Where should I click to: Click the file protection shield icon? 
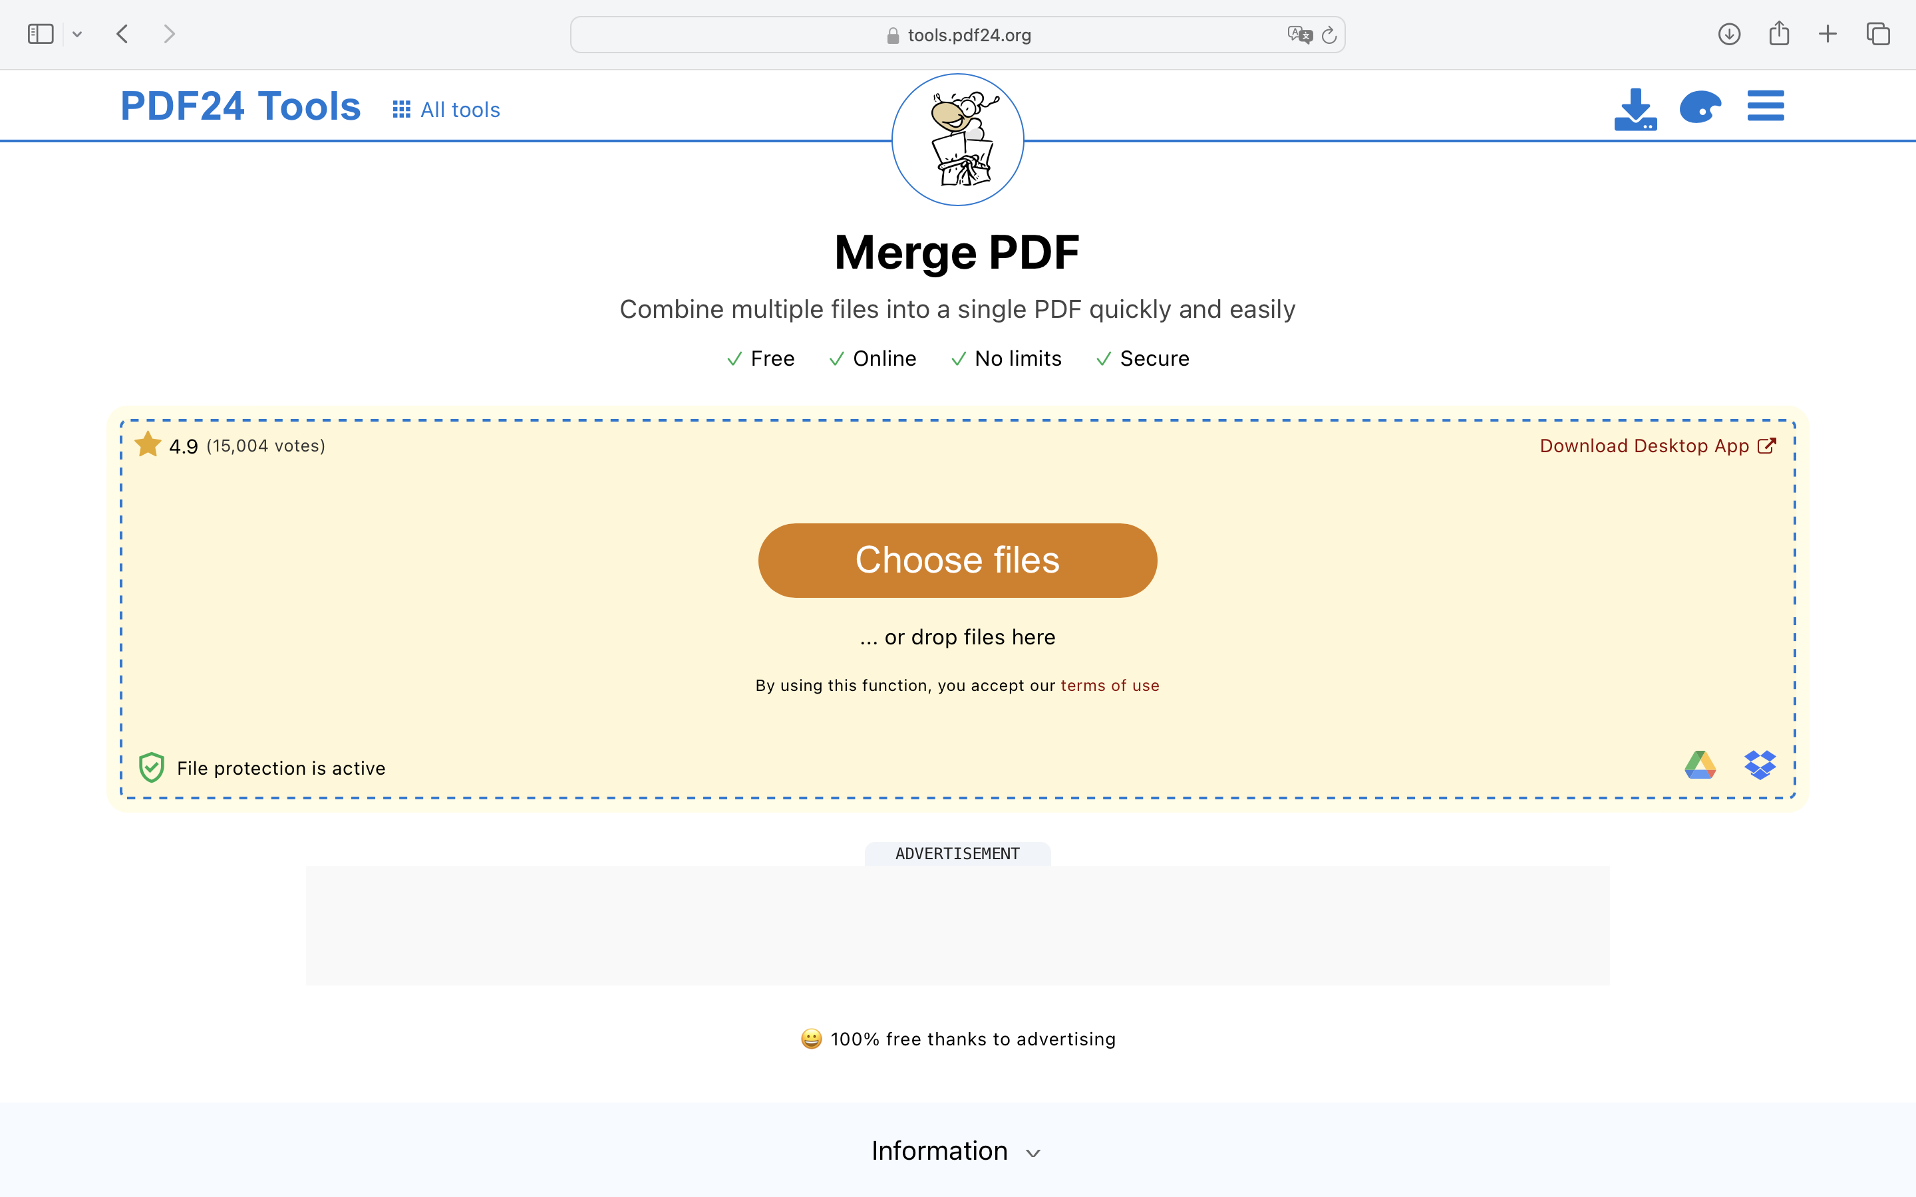pyautogui.click(x=151, y=766)
